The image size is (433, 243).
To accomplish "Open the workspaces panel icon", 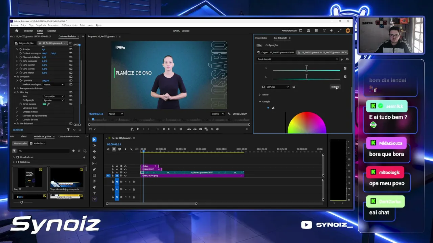I will coord(300,31).
